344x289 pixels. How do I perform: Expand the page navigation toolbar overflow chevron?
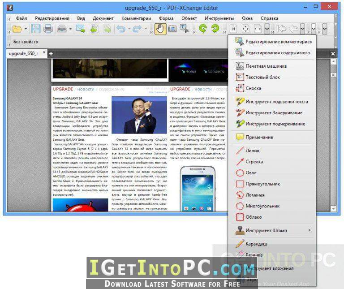[302, 29]
